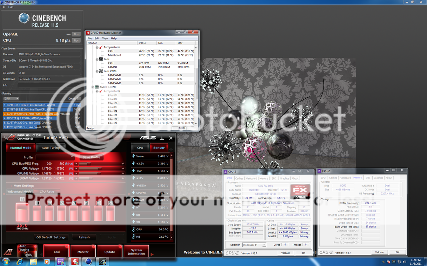Run the OpenGL test in Cinebench
Image resolution: width=427 pixels, height=266 pixels.
point(76,34)
